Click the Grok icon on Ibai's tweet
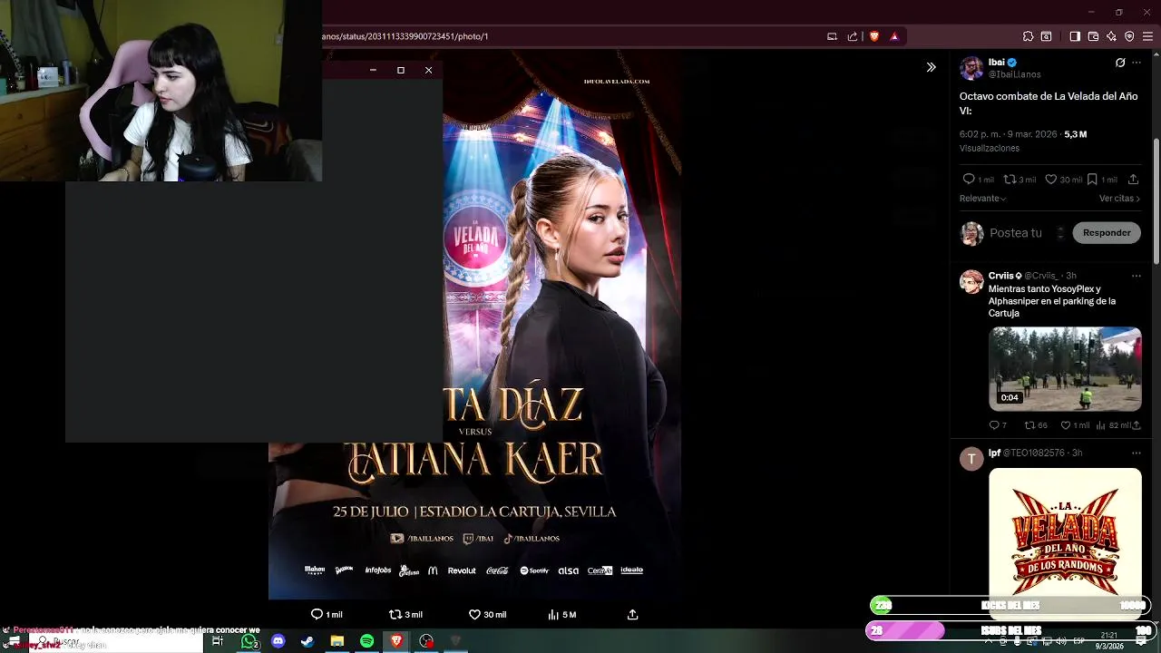 click(1120, 63)
